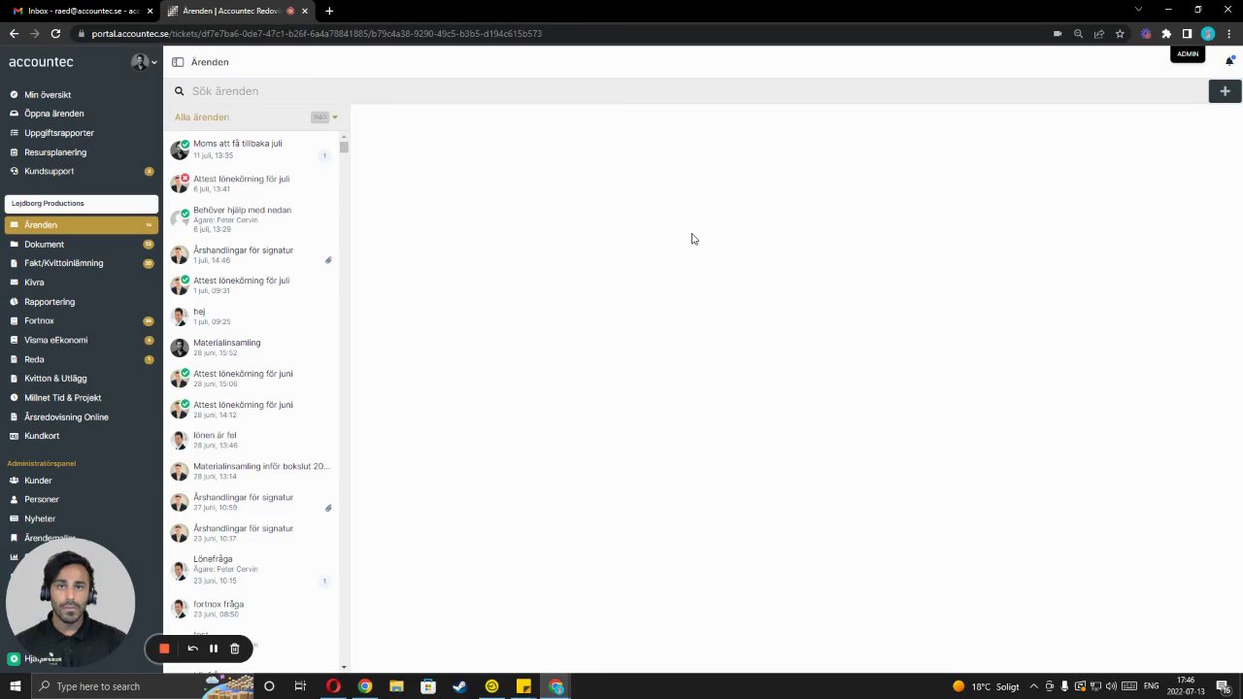Viewport: 1243px width, 699px height.
Task: Bookmark this page with the star icon
Action: [1120, 34]
